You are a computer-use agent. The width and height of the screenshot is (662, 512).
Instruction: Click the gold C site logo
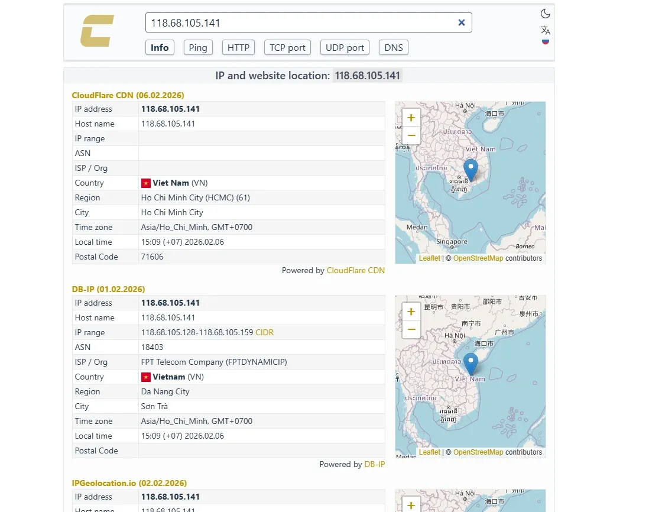tap(98, 31)
